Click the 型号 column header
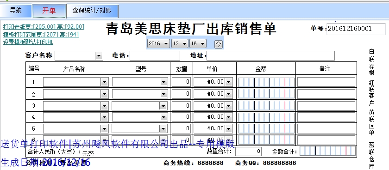389x170 pixels. (141, 68)
